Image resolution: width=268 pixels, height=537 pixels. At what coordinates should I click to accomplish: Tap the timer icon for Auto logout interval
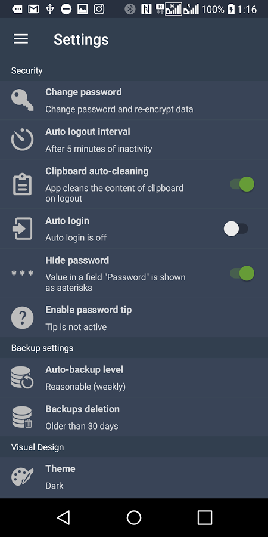pyautogui.click(x=22, y=140)
